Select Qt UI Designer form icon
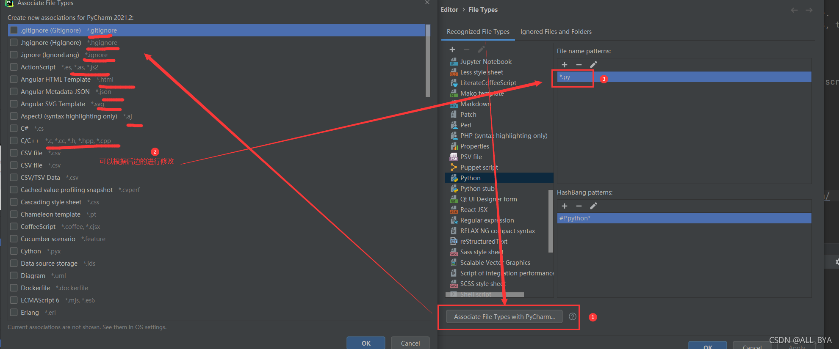Image resolution: width=839 pixels, height=349 pixels. [x=454, y=199]
